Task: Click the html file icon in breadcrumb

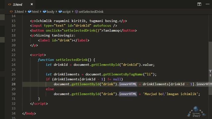Action: click(x=11, y=12)
